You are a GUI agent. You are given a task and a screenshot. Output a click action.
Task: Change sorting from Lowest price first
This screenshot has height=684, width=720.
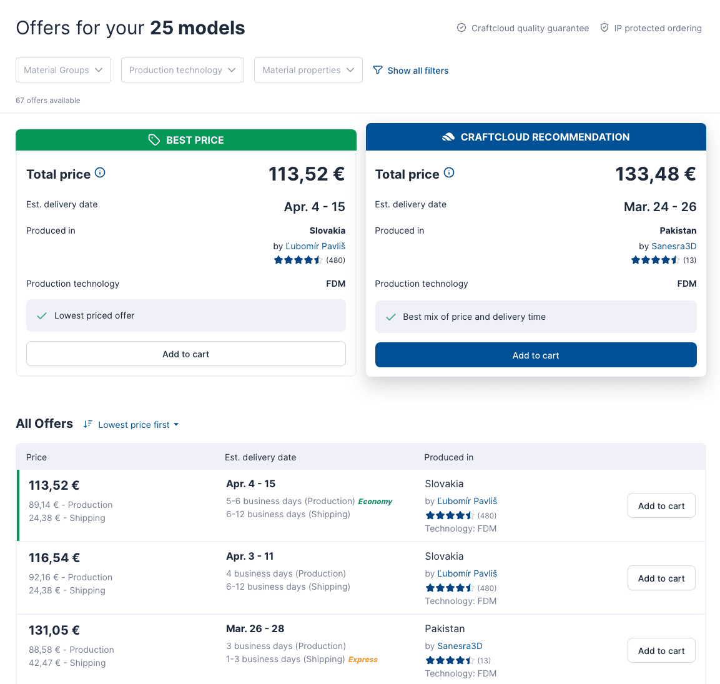pyautogui.click(x=138, y=425)
